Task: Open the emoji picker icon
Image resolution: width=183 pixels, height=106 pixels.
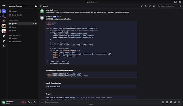Action: click(x=175, y=102)
